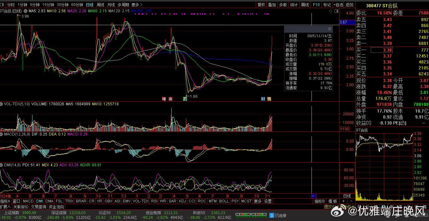Close the daily data info popup
The width and height of the screenshot is (429, 221).
(x=329, y=29)
